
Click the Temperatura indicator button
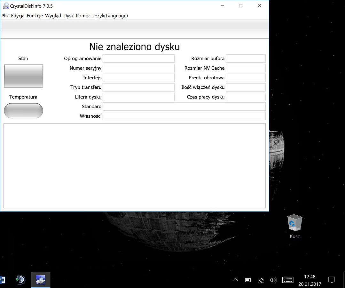click(x=24, y=110)
